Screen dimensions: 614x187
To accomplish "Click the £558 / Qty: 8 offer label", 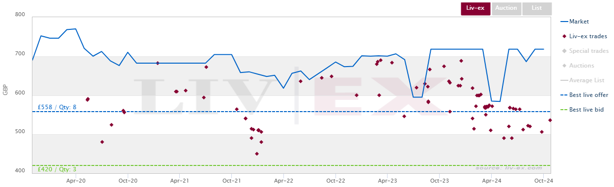I will (x=57, y=107).
